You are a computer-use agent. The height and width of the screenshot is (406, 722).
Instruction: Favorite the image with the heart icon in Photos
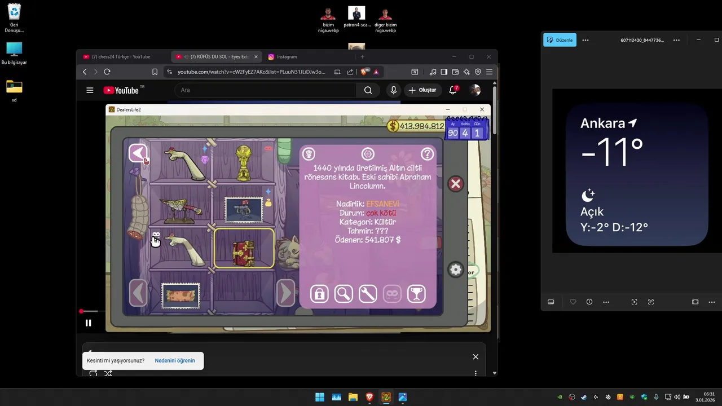click(x=573, y=302)
